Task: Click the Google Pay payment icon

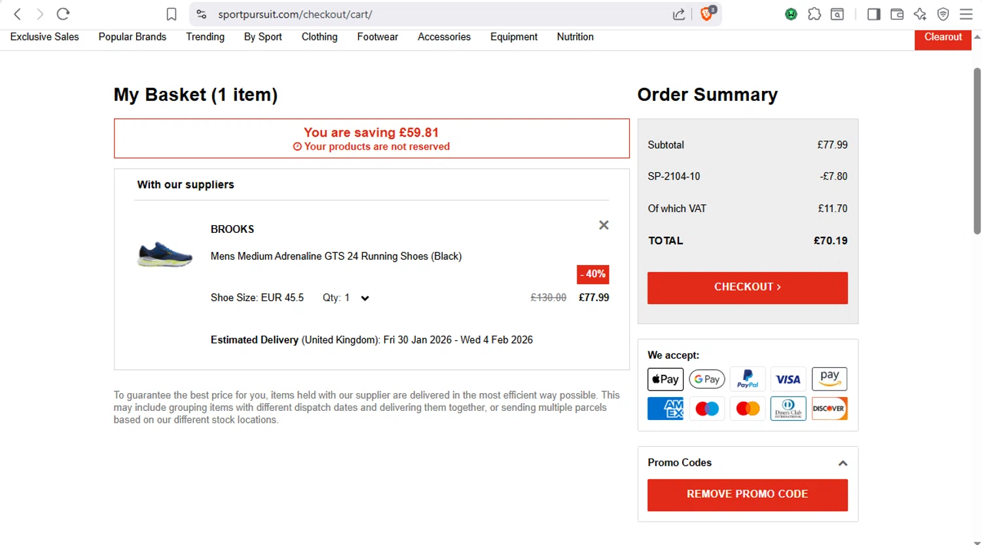Action: (707, 379)
